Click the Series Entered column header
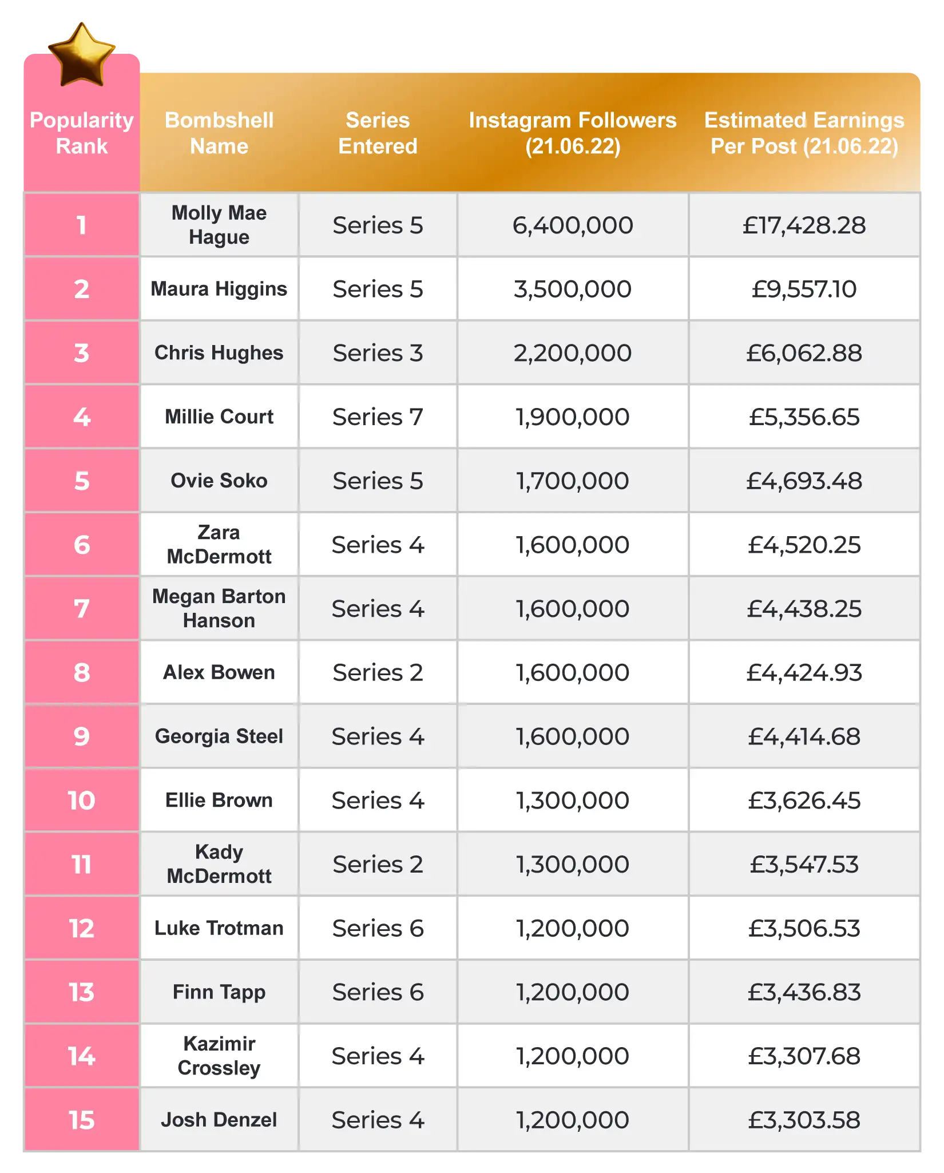944x1173 pixels. (x=378, y=133)
